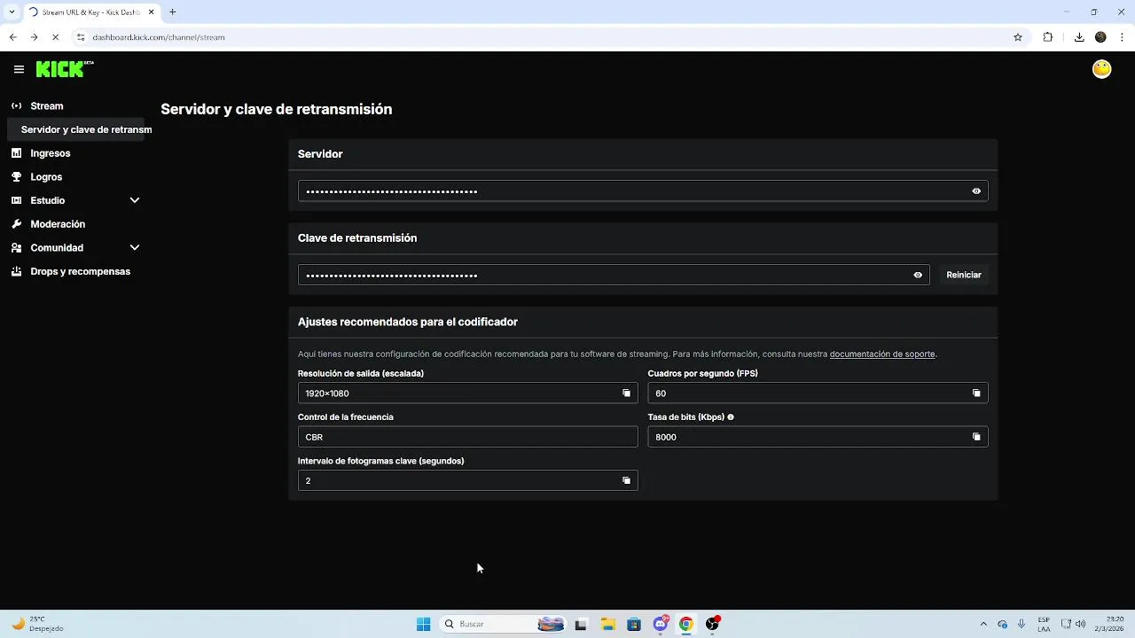The width and height of the screenshot is (1135, 638).
Task: Go forward in the browser
Action: 34,37
